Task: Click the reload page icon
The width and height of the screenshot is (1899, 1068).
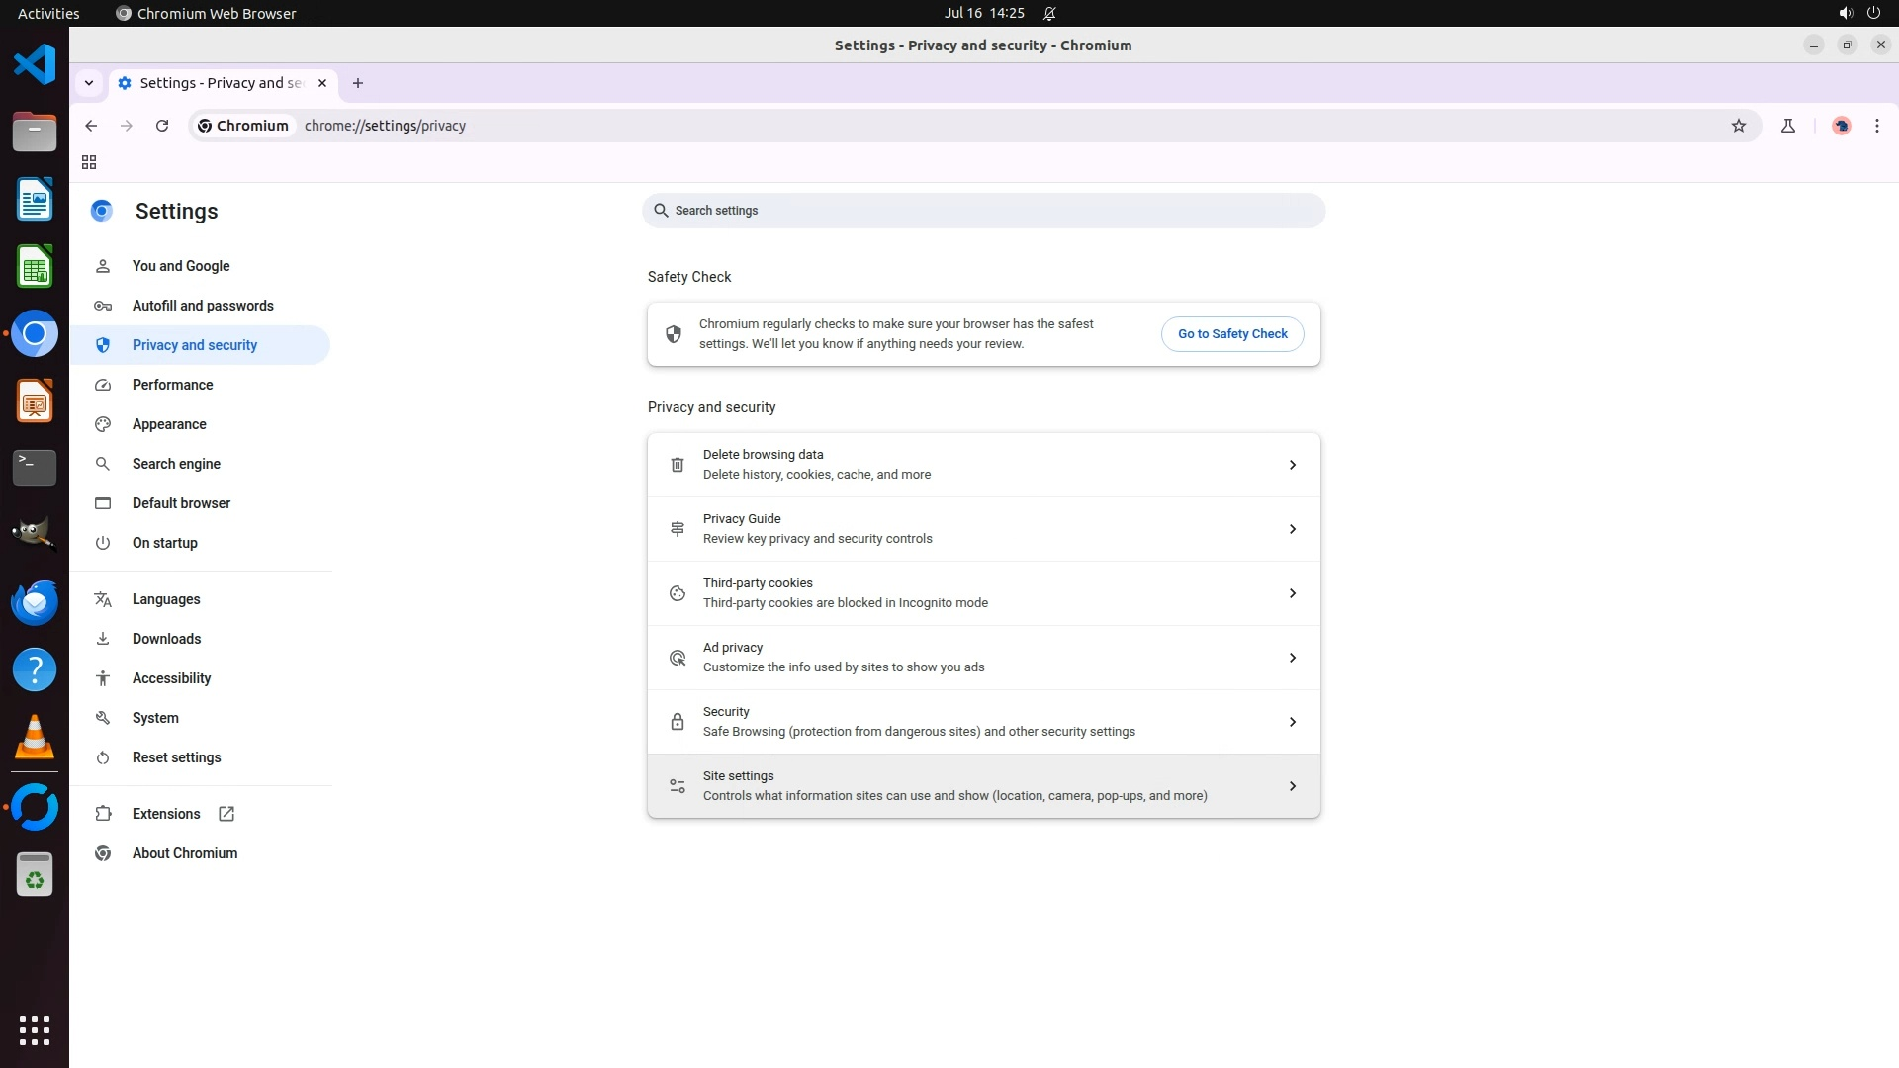Action: (x=162, y=126)
